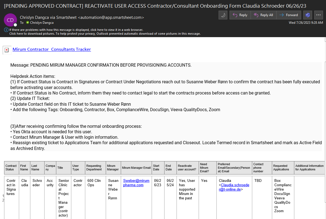
Task: Click the email subject line
Action: click(x=155, y=6)
